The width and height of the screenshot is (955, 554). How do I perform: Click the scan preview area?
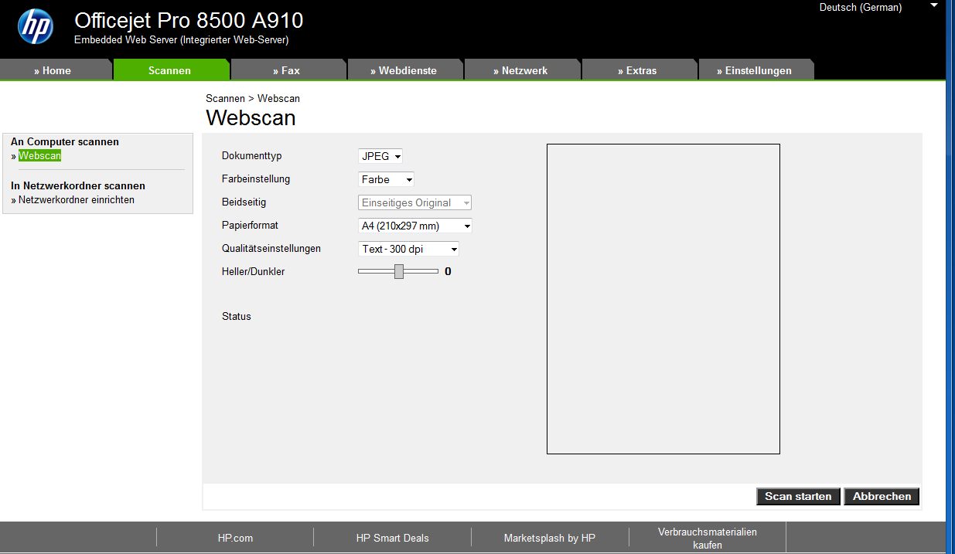(x=663, y=299)
